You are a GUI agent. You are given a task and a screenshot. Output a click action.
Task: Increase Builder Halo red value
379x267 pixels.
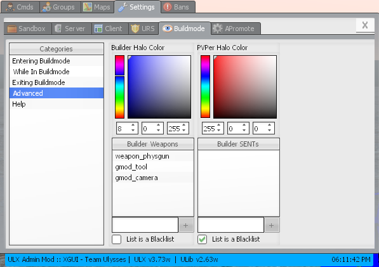[x=133, y=126]
